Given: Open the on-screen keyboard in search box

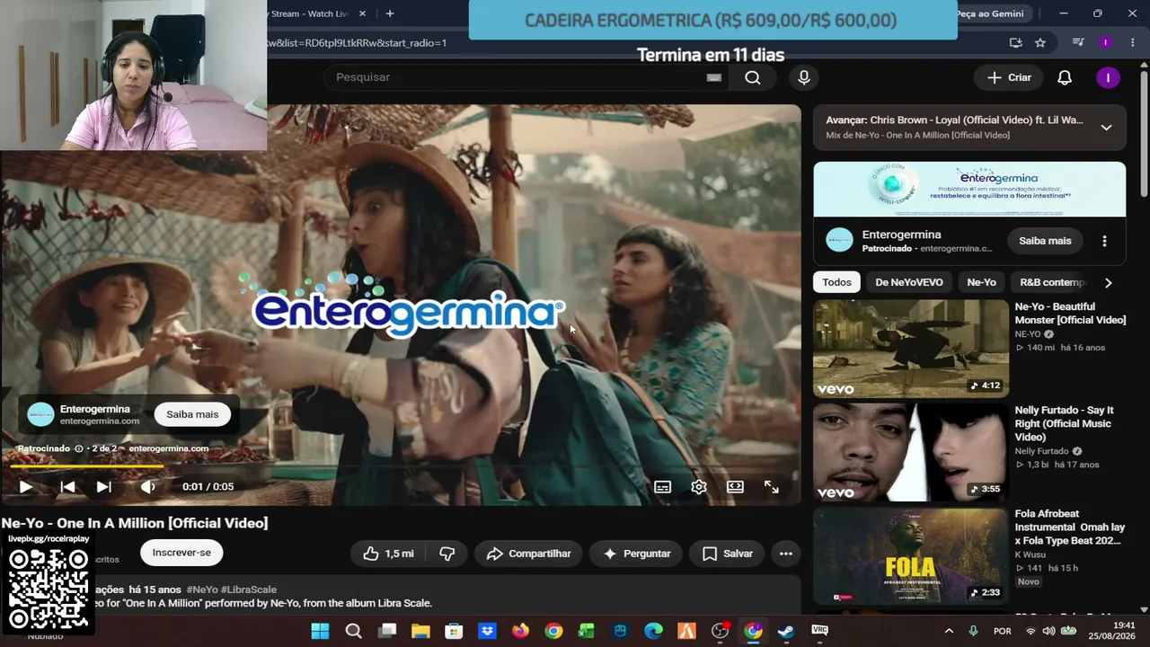Looking at the screenshot, I should [x=714, y=77].
